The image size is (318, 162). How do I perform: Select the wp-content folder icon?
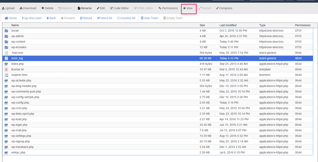coord(6,42)
